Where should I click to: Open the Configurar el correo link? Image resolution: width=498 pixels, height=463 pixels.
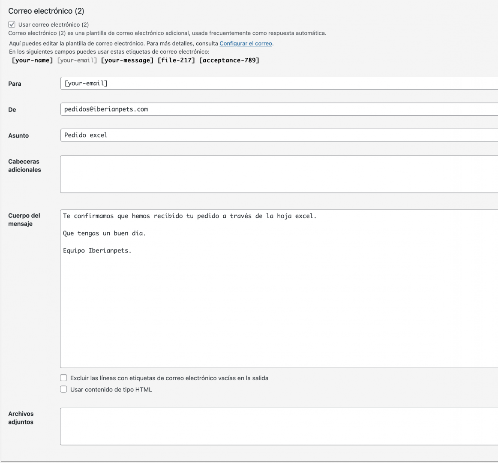click(x=246, y=44)
